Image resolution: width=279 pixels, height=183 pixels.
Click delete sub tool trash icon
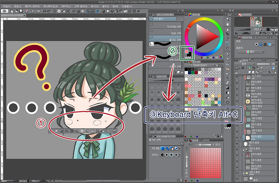[x=182, y=72]
